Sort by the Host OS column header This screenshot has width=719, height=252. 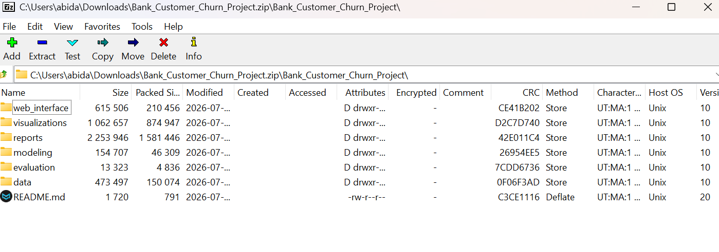point(671,93)
